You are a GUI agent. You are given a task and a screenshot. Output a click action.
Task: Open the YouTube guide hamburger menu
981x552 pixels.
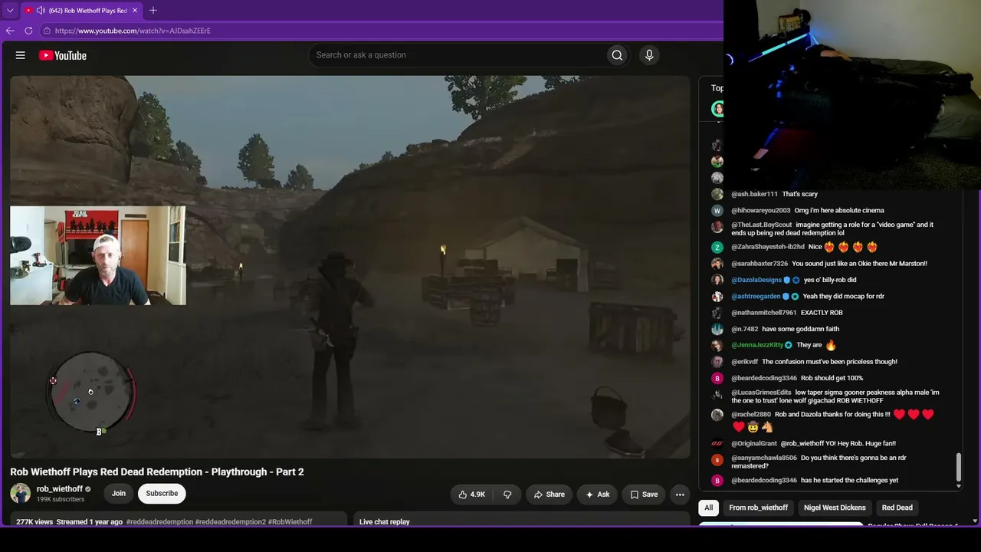[x=21, y=55]
